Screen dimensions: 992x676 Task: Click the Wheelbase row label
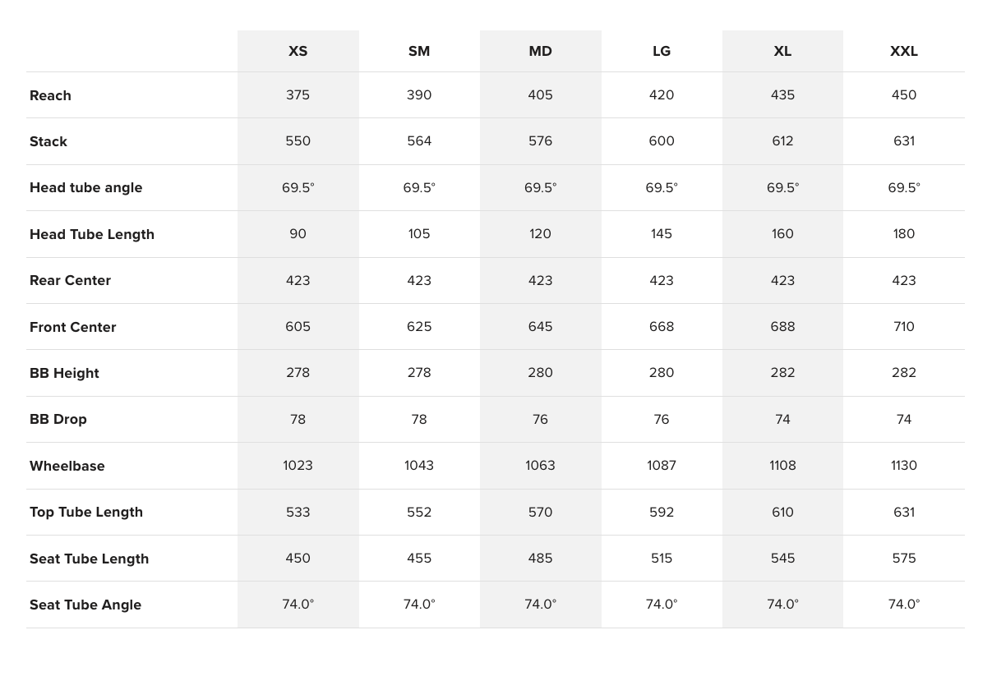click(67, 466)
